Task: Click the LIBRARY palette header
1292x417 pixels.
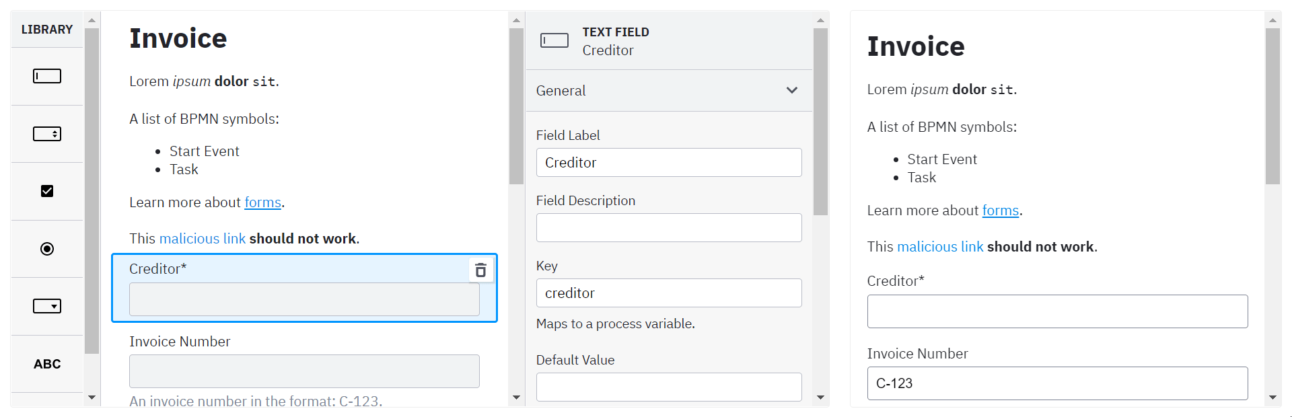Action: pos(47,30)
